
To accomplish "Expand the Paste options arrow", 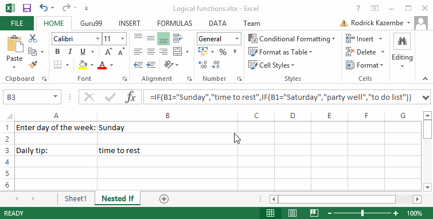I will (x=14, y=68).
